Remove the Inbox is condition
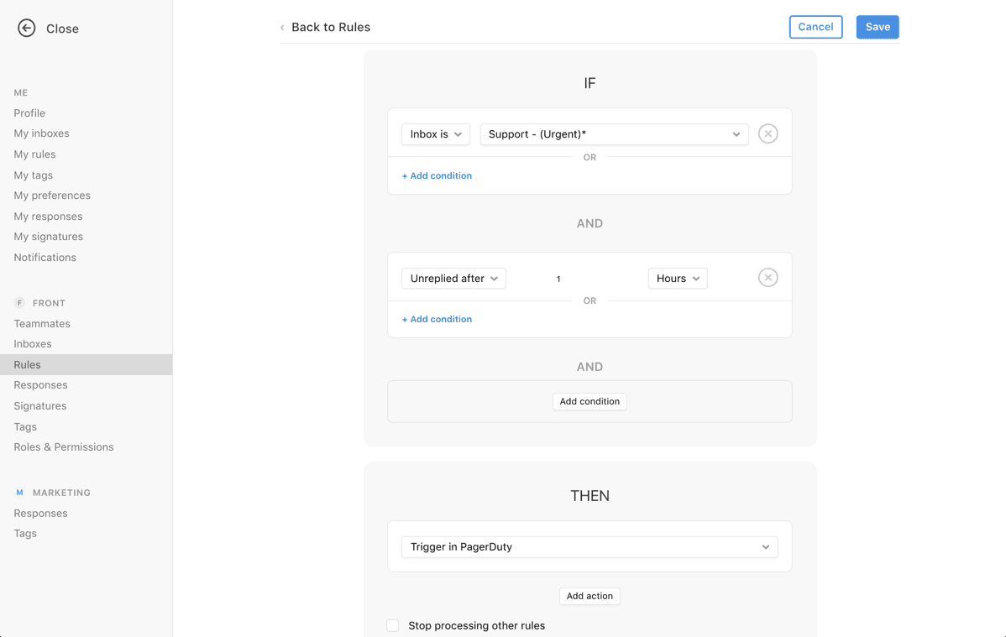Viewport: 1006px width, 637px height. tap(768, 134)
